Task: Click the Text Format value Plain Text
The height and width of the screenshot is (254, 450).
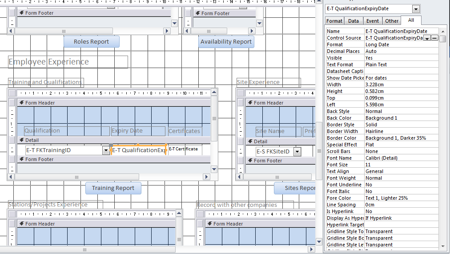Action: coord(402,65)
